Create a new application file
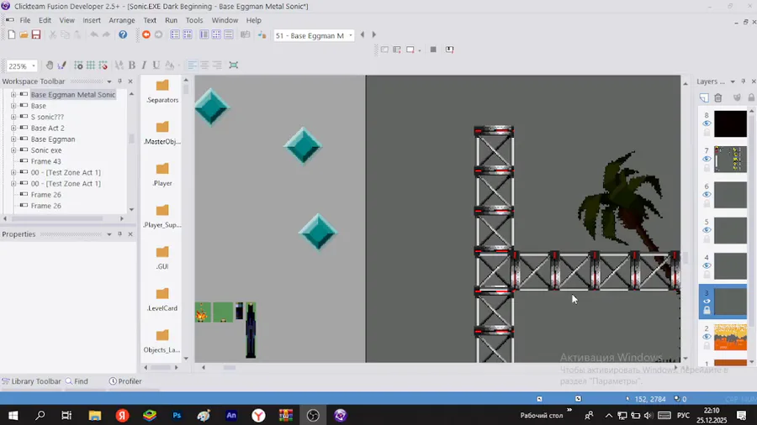Image resolution: width=757 pixels, height=425 pixels. (x=12, y=34)
